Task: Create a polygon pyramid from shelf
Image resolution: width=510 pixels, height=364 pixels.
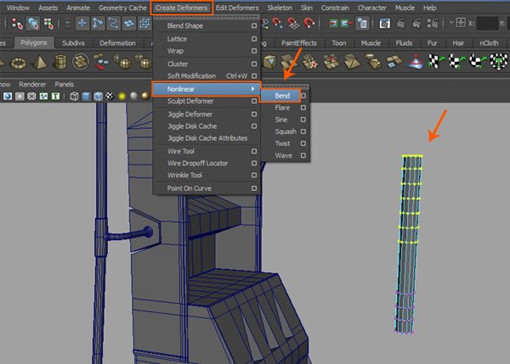Action: (x=39, y=62)
